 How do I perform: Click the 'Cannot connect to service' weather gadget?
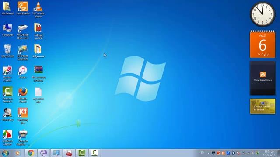coord(262,106)
